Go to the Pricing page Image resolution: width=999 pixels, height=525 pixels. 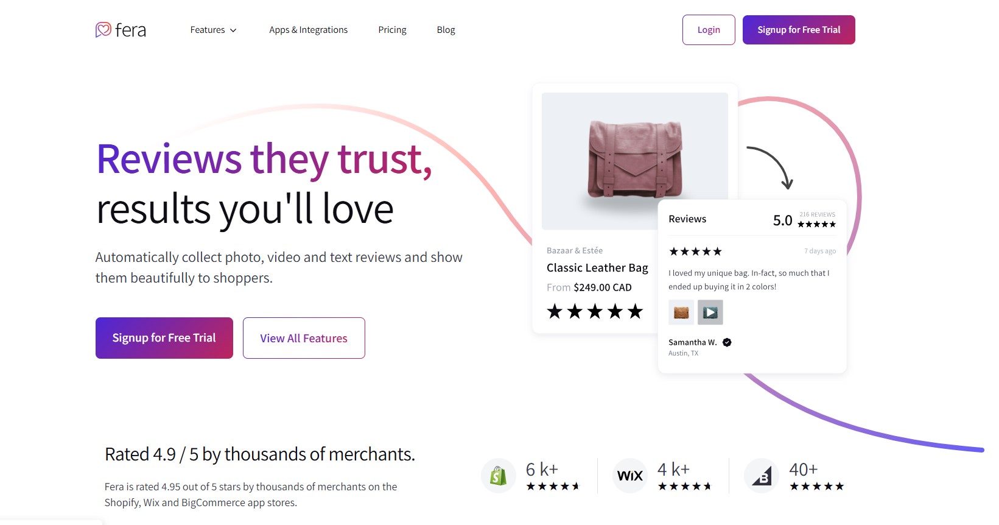pos(392,30)
